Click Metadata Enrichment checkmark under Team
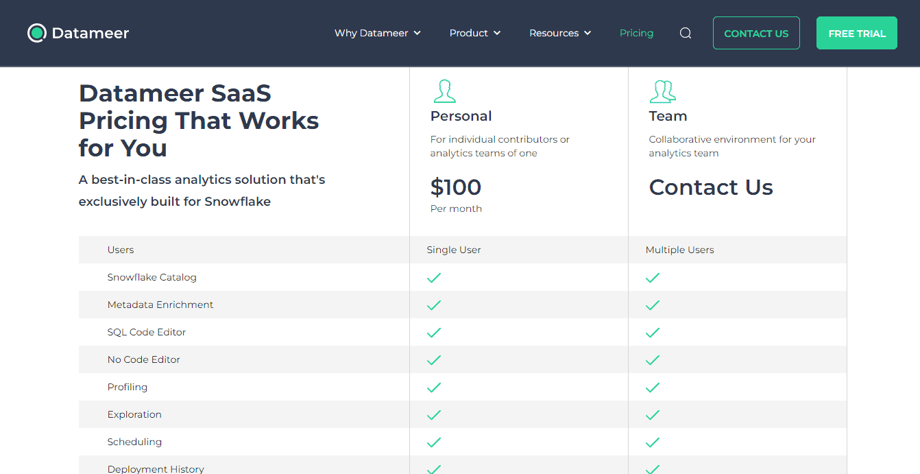920x474 pixels. [653, 305]
